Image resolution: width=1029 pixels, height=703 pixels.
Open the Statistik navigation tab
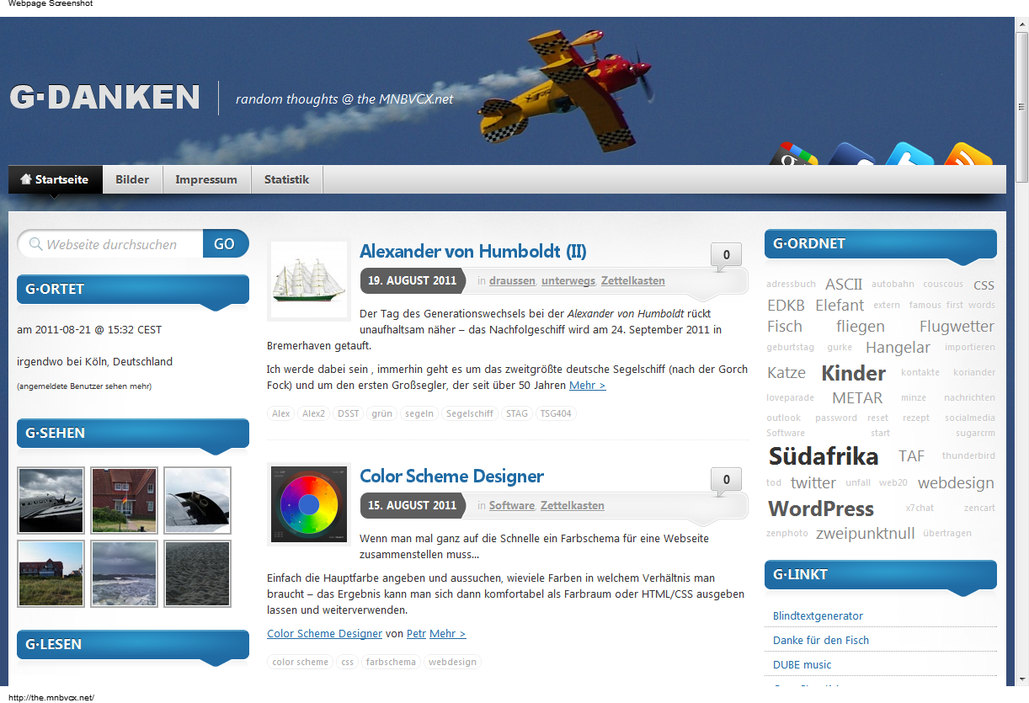tap(286, 179)
